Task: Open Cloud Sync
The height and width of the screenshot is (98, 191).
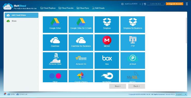Action: point(83,8)
